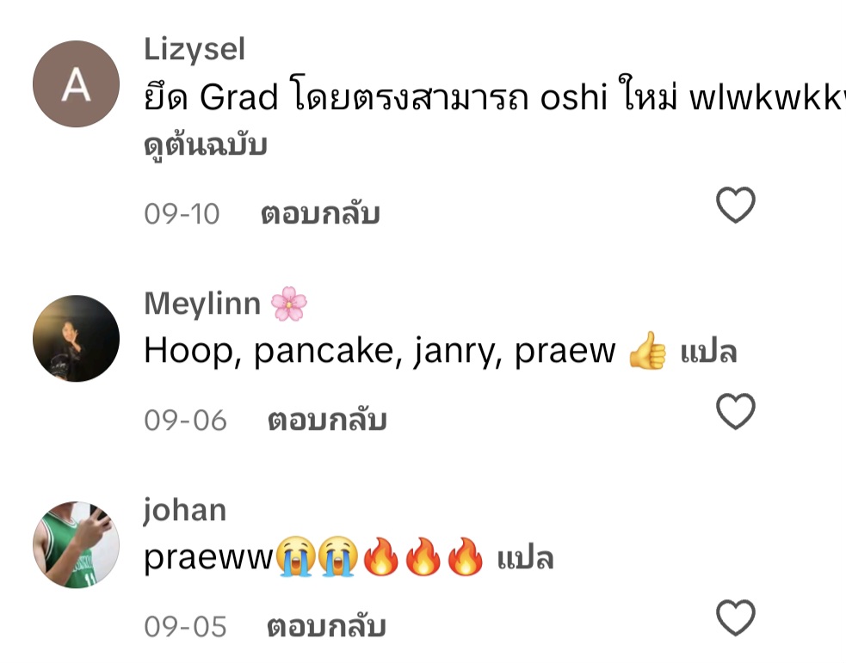The image size is (846, 663).
Task: Click the 09-10 comment timestamp
Action: pyautogui.click(x=182, y=214)
